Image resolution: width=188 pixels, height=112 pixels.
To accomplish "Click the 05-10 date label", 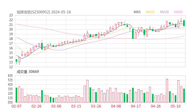I will (x=176, y=106).
